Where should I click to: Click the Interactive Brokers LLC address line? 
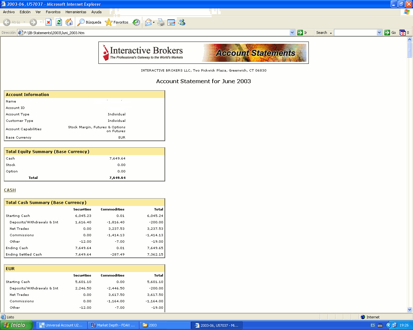pos(204,71)
